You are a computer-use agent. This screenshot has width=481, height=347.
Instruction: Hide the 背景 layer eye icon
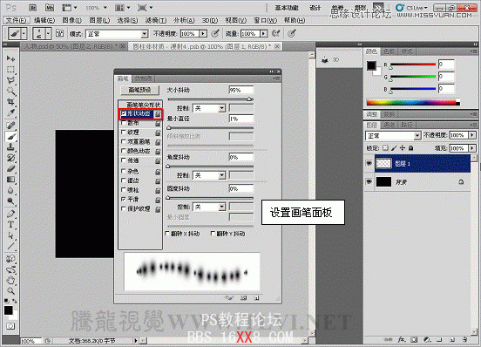coord(369,182)
